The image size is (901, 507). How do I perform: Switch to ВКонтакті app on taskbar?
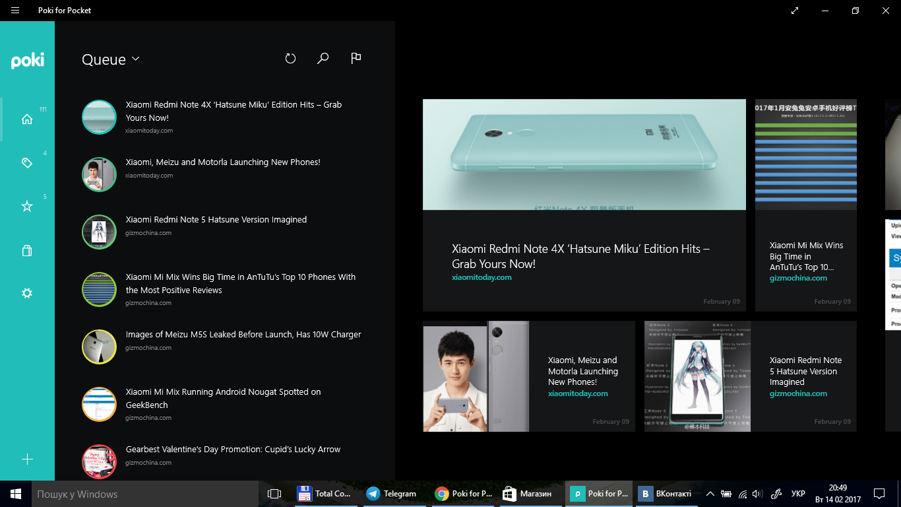click(x=666, y=494)
